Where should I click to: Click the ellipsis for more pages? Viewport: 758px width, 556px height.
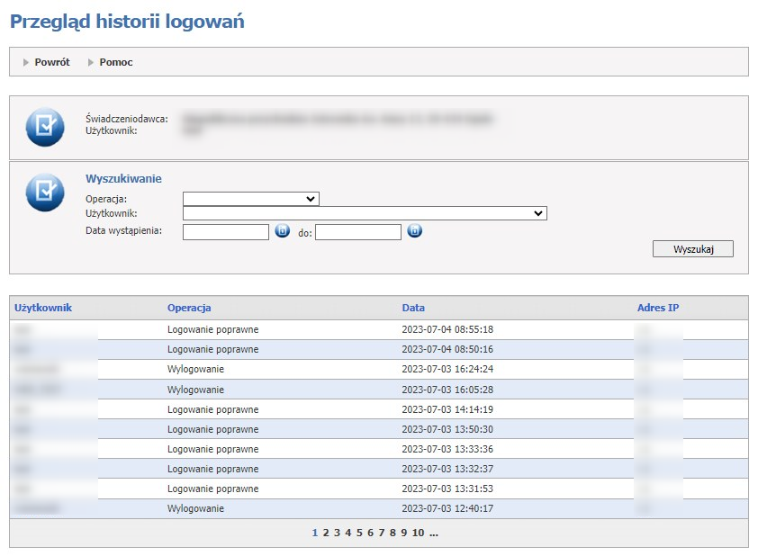click(433, 533)
